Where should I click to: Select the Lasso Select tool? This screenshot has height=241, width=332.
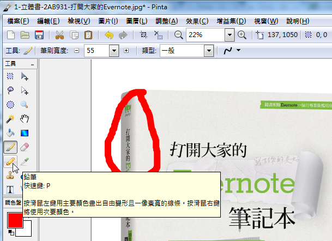(x=10, y=91)
